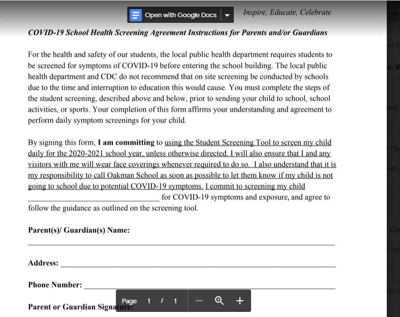Click total page count '1' after slash
The height and width of the screenshot is (317, 400).
[x=175, y=301]
